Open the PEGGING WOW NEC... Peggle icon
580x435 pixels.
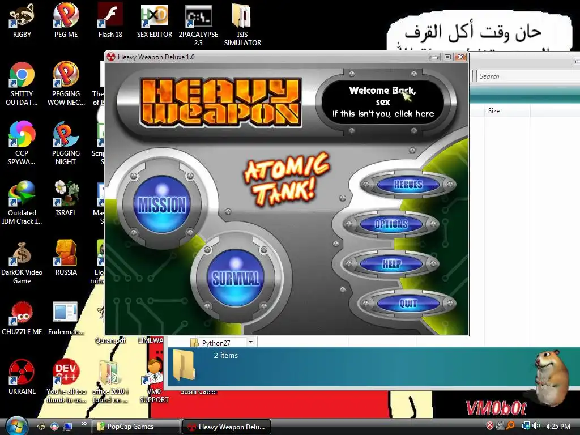click(66, 84)
